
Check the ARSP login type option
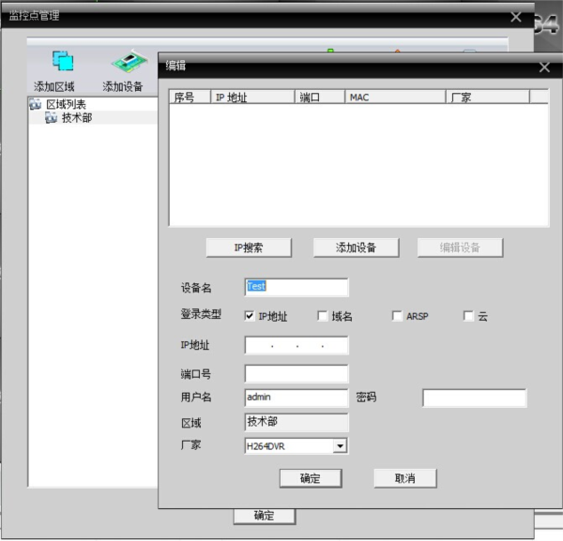tap(397, 316)
